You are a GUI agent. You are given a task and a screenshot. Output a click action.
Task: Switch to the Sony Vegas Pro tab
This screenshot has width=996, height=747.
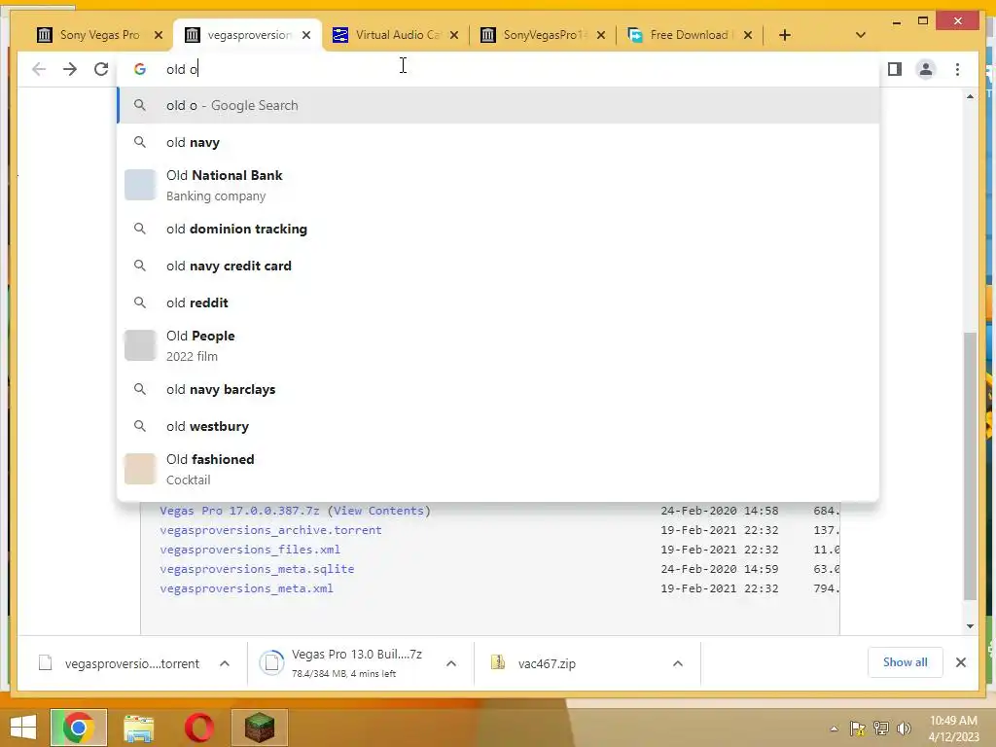[98, 35]
